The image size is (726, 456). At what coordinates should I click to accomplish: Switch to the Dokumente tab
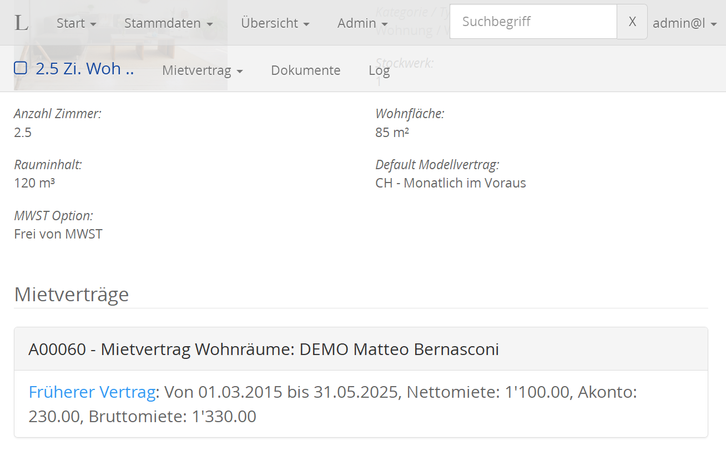tap(306, 70)
